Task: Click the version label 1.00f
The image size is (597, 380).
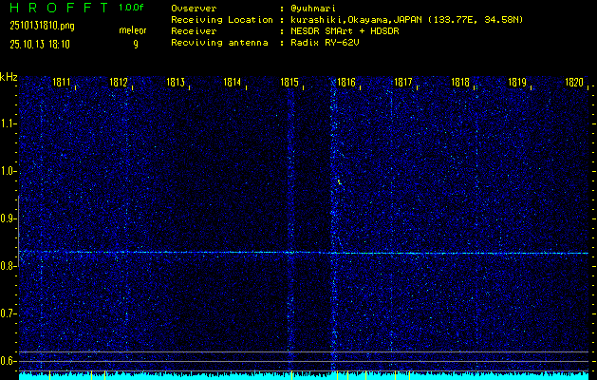Action: 131,8
